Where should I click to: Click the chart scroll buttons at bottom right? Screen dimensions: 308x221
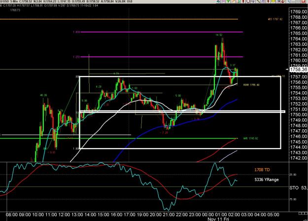pos(303,214)
